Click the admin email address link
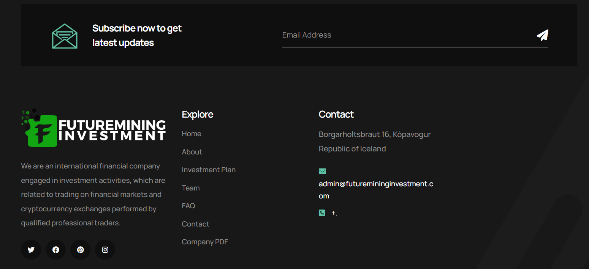 pyautogui.click(x=376, y=190)
